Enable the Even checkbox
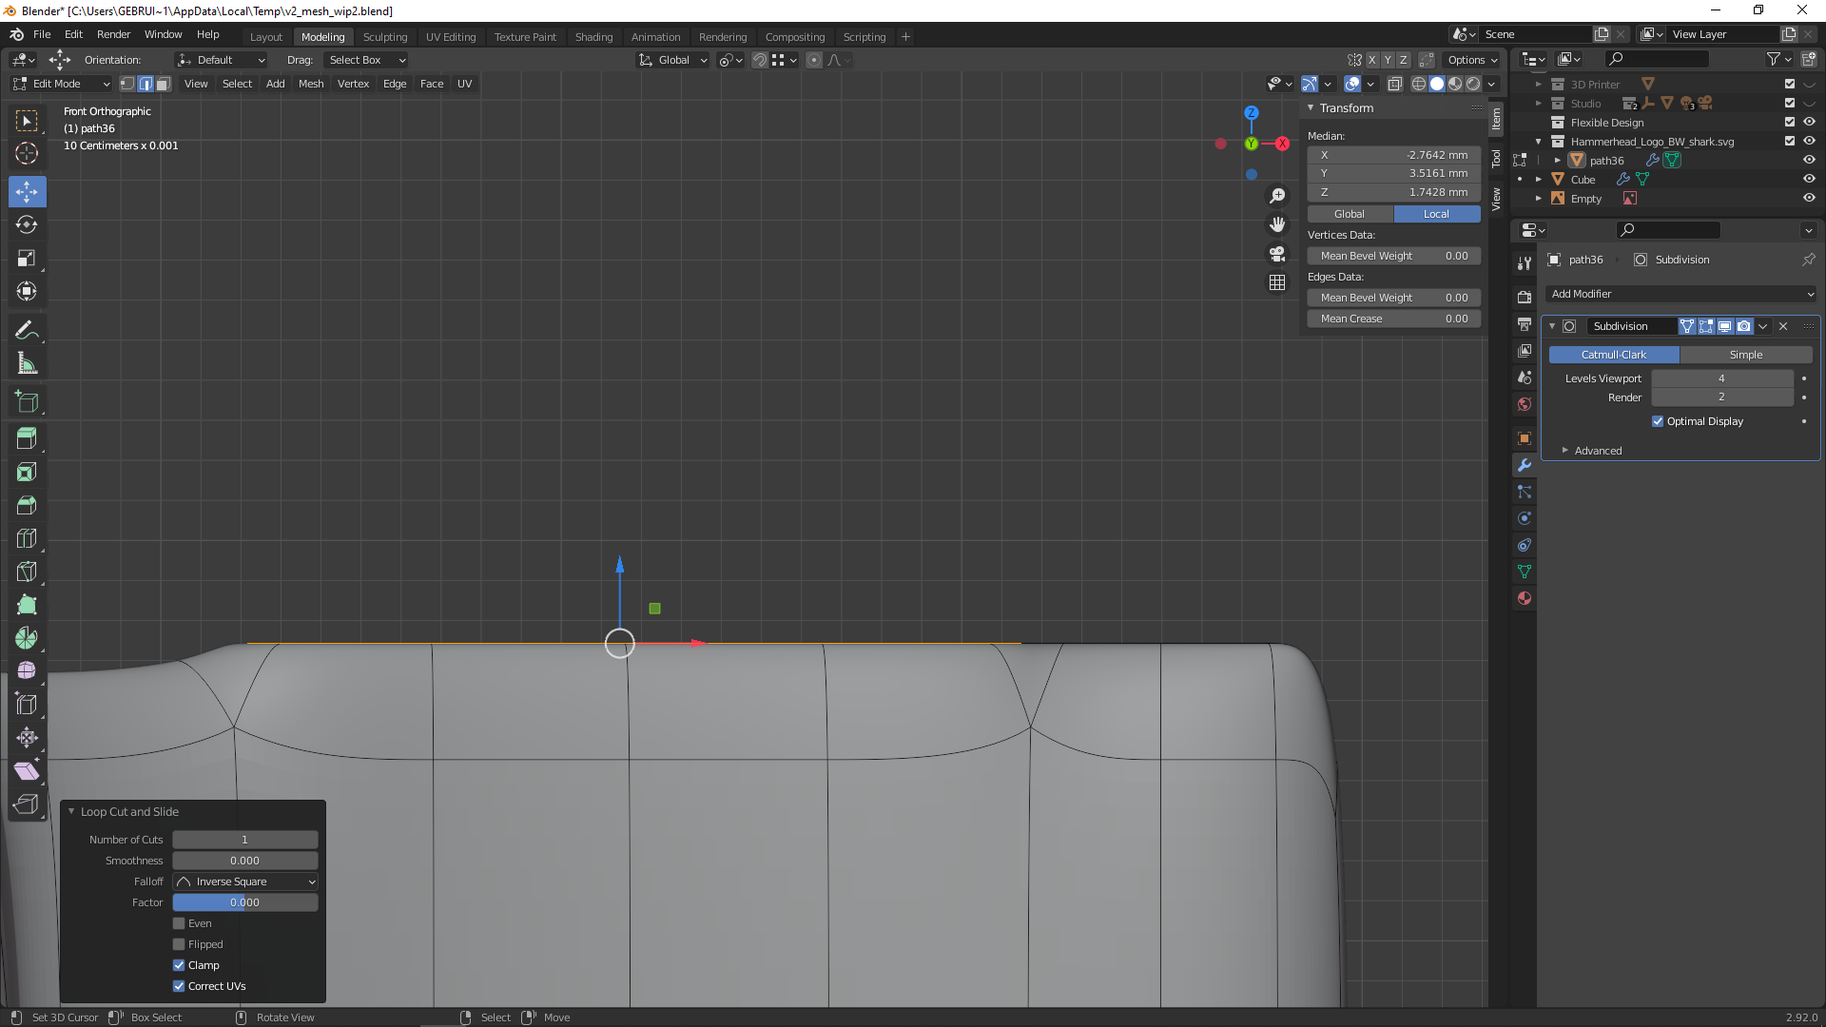Image resolution: width=1826 pixels, height=1027 pixels. click(x=179, y=923)
